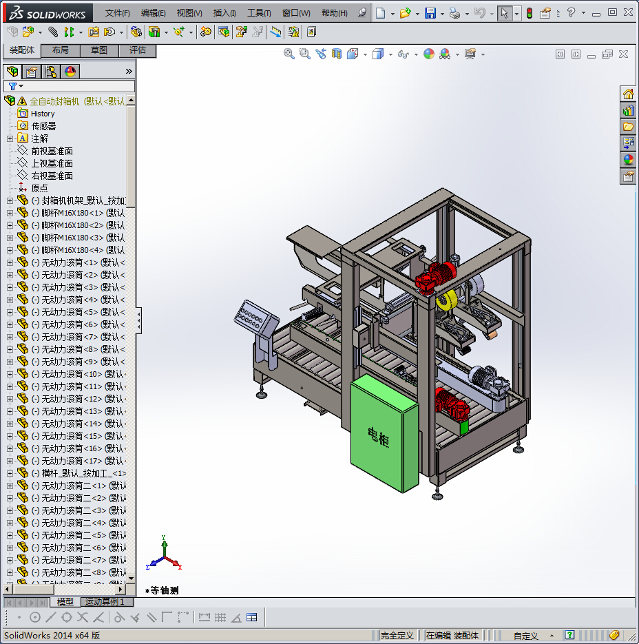The width and height of the screenshot is (639, 644).
Task: Click Zoom to Fit magnifier icon
Action: tap(289, 54)
